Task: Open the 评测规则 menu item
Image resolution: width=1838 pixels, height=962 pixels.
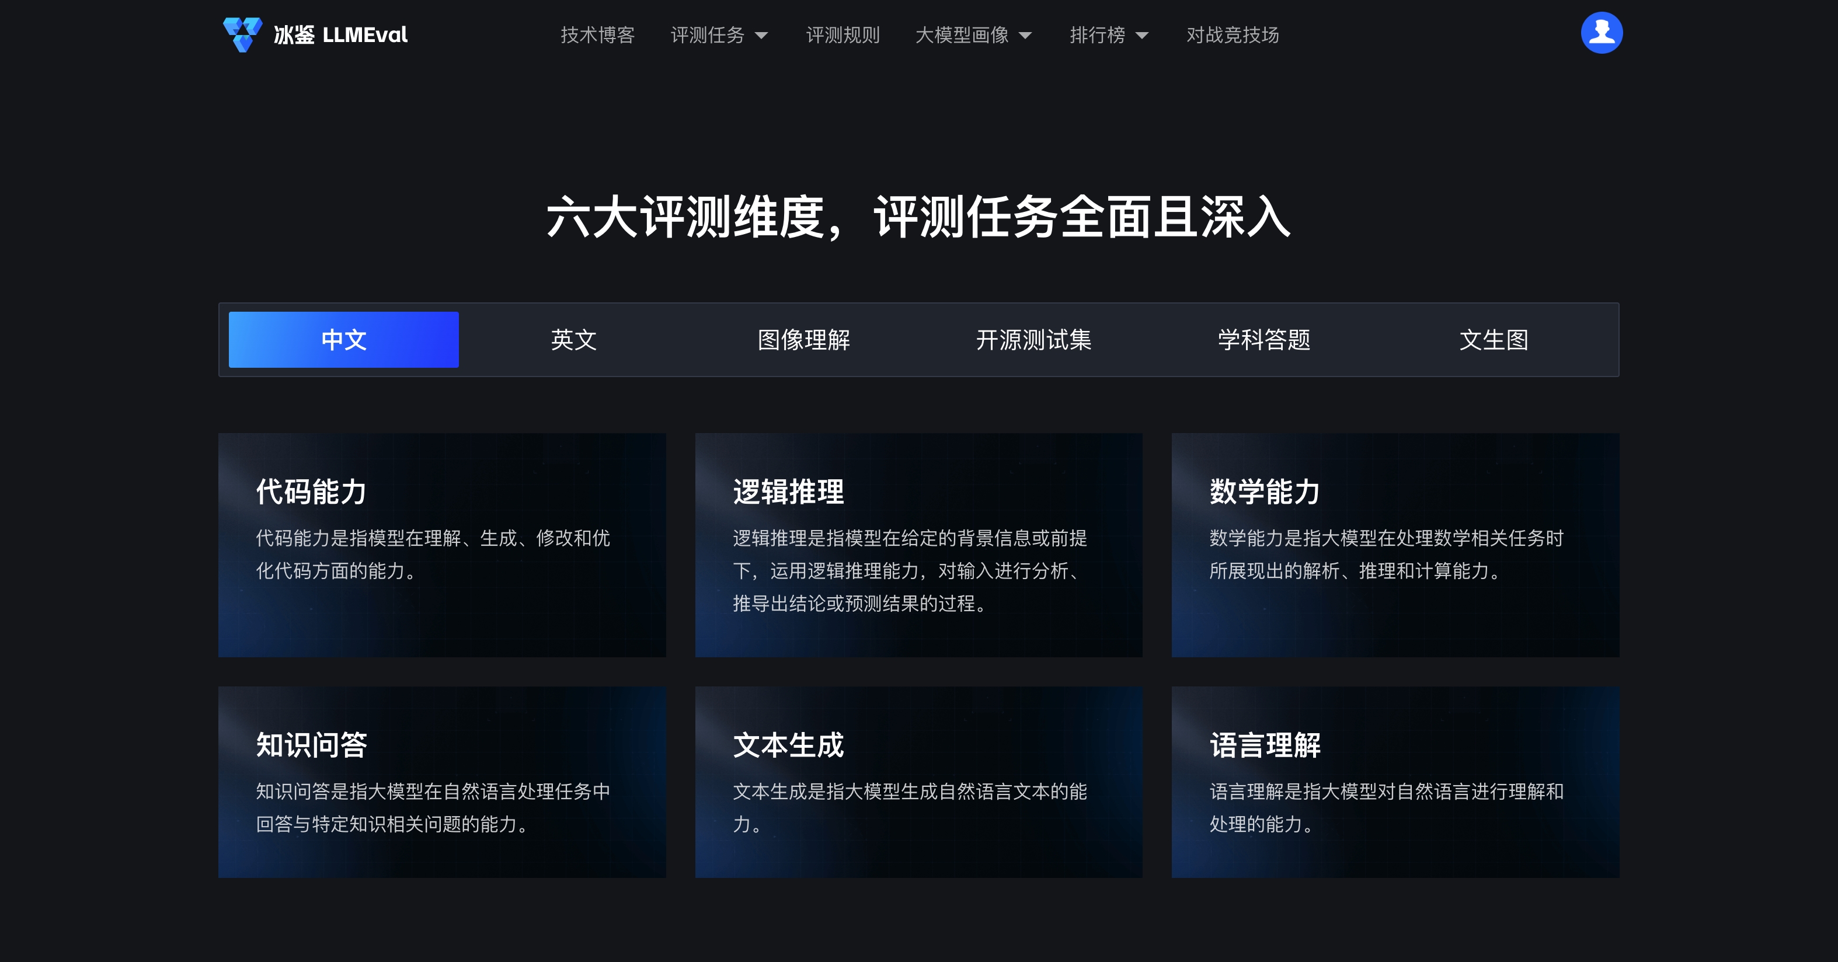Action: pos(843,35)
